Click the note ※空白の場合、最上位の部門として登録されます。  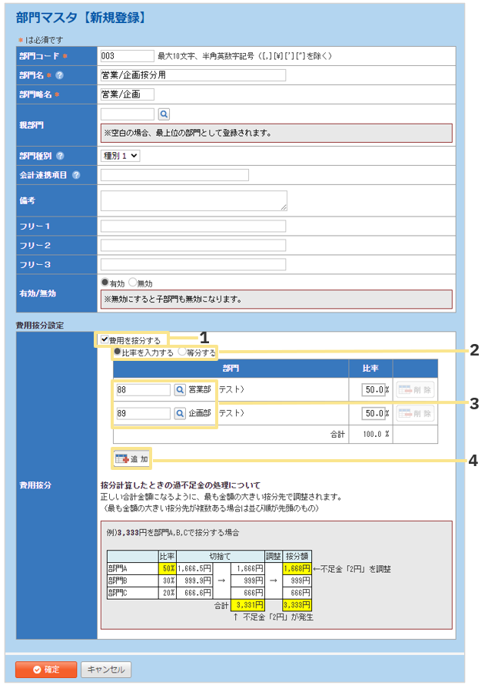(x=188, y=133)
